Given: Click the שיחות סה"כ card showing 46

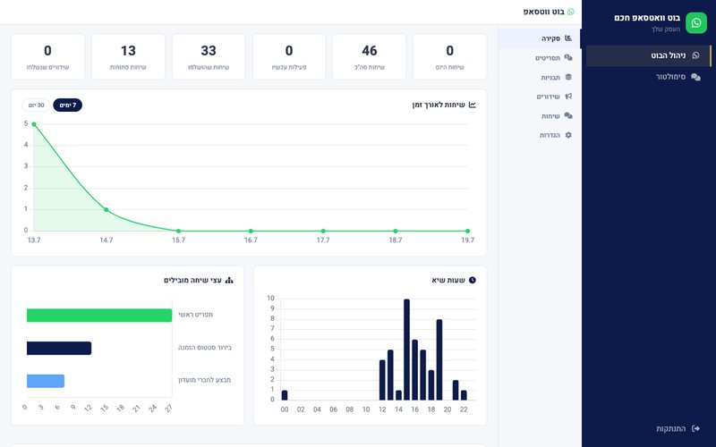Looking at the screenshot, I should tap(370, 56).
